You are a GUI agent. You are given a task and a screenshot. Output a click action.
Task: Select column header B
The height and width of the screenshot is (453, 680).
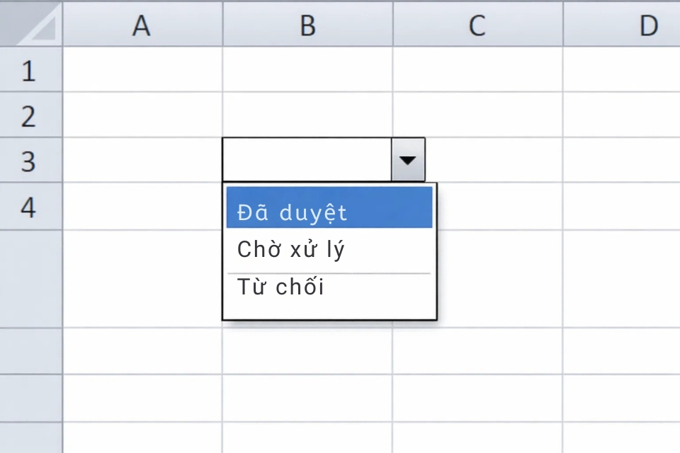click(306, 25)
